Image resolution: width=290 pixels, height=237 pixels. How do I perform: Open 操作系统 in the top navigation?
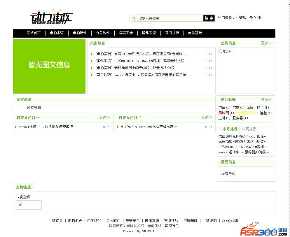[x=149, y=33]
